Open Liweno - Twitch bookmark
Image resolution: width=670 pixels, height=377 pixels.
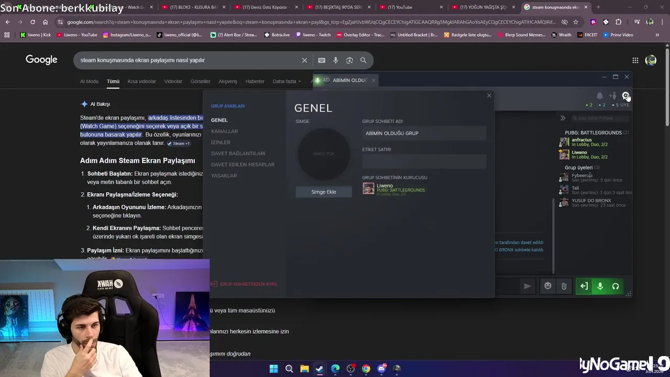point(313,35)
